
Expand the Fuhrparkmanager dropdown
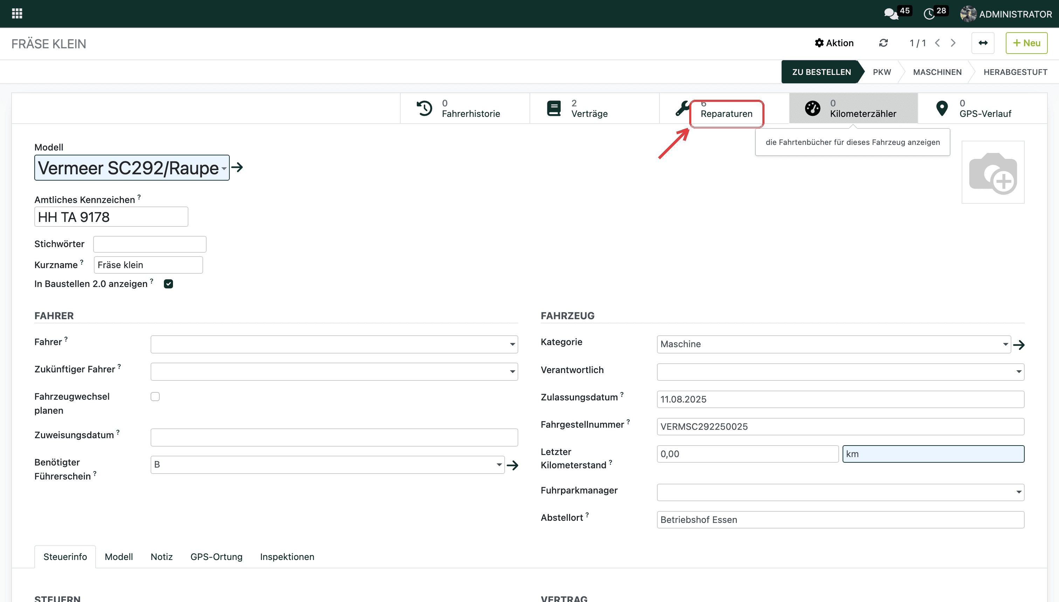[x=840, y=492]
